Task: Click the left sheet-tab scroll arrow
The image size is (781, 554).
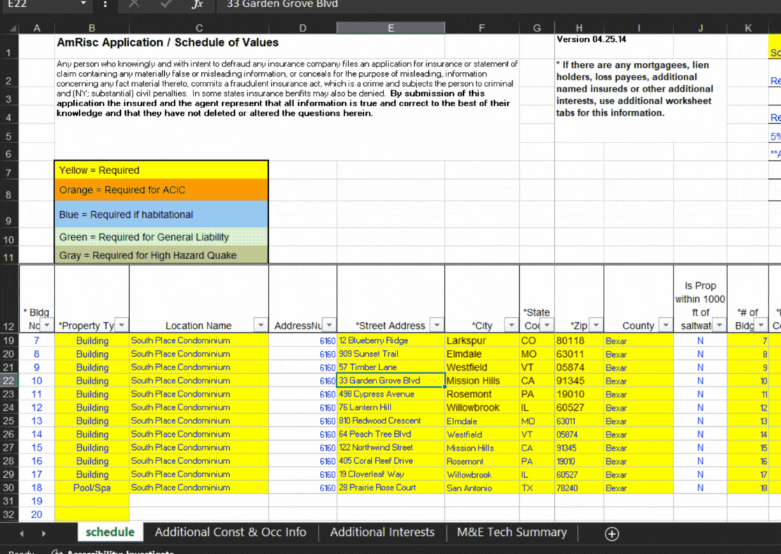Action: tap(22, 534)
